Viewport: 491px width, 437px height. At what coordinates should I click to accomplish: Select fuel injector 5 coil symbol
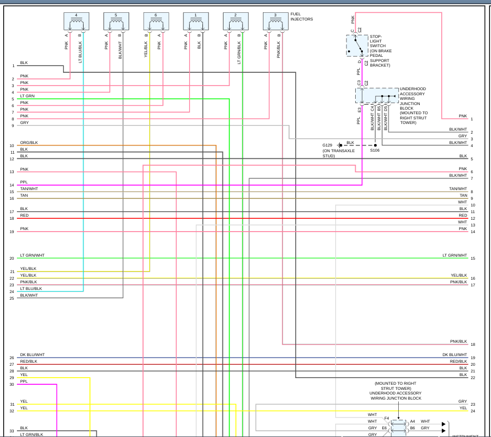116,22
